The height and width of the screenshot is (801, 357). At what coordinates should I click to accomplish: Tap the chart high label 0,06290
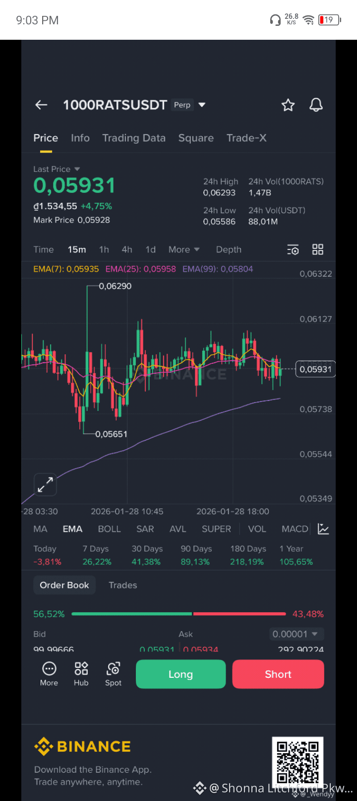[x=116, y=286]
